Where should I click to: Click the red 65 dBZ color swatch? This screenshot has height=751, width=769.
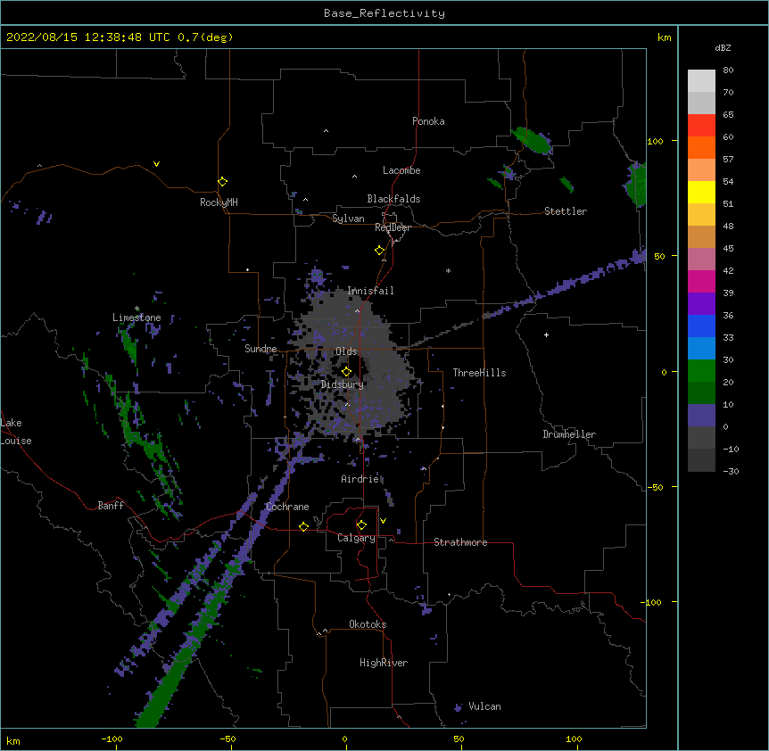[701, 126]
